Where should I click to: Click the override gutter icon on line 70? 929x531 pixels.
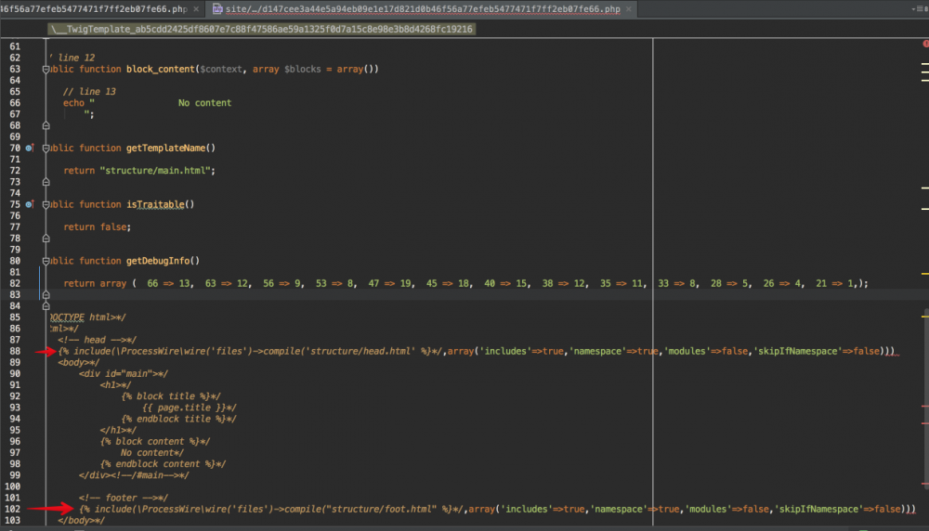(30, 149)
